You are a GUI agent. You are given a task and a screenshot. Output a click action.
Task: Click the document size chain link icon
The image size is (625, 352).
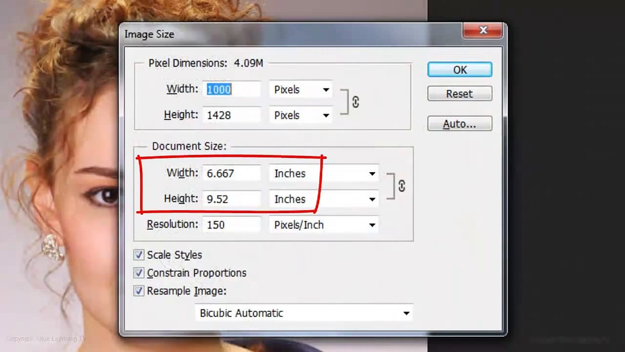tap(401, 186)
